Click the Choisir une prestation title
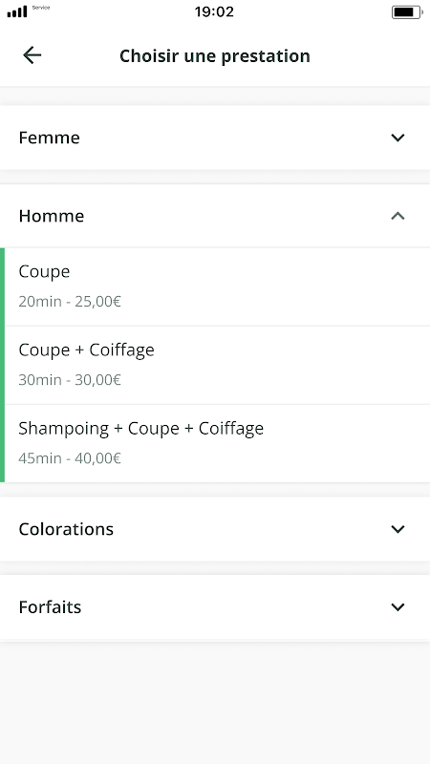Screen dimensions: 430x764 pyautogui.click(x=215, y=56)
